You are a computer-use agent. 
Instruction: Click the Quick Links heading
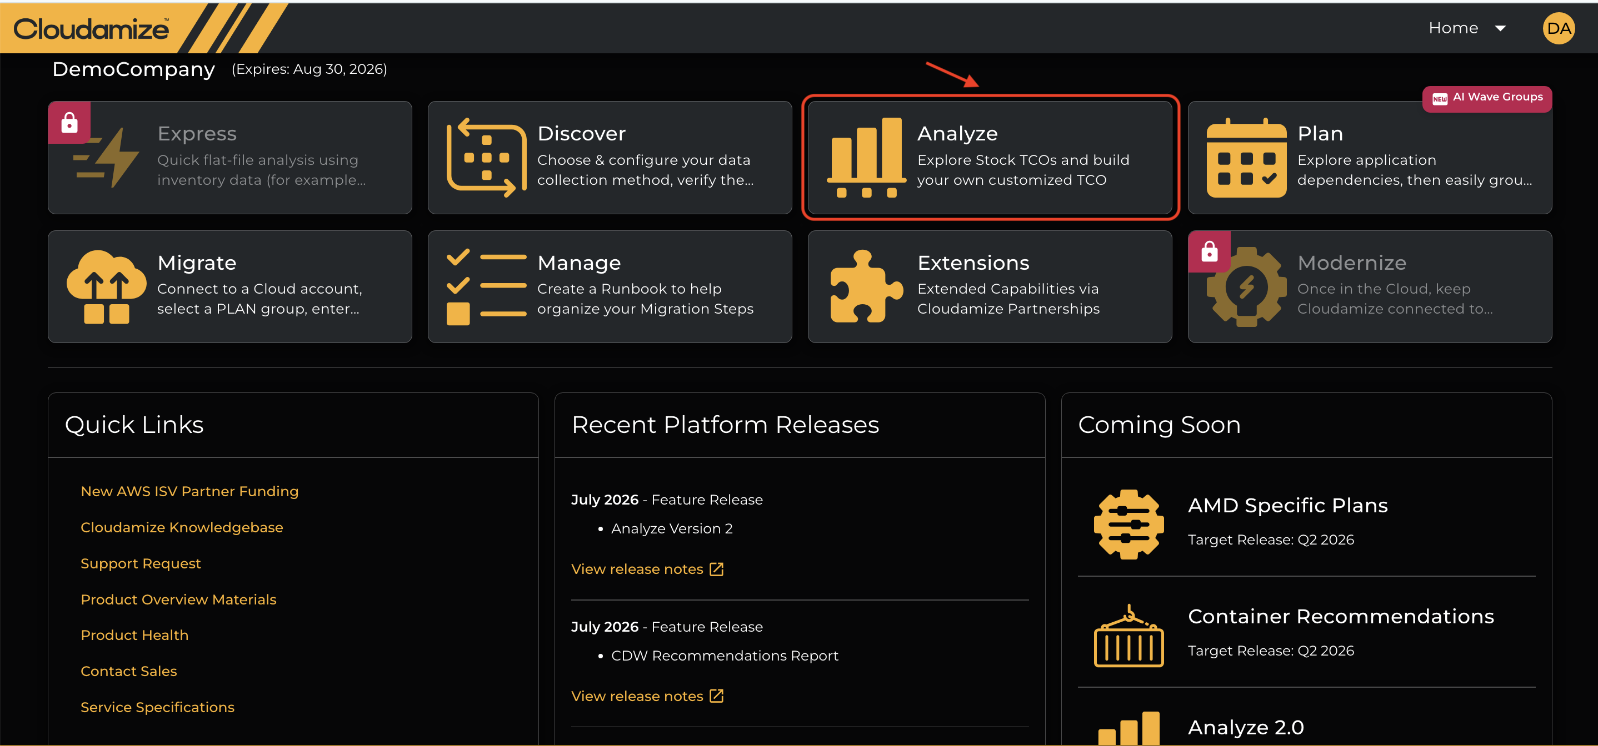click(x=134, y=425)
